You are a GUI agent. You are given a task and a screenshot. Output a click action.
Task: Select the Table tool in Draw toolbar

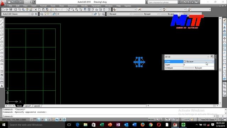click(2, 82)
